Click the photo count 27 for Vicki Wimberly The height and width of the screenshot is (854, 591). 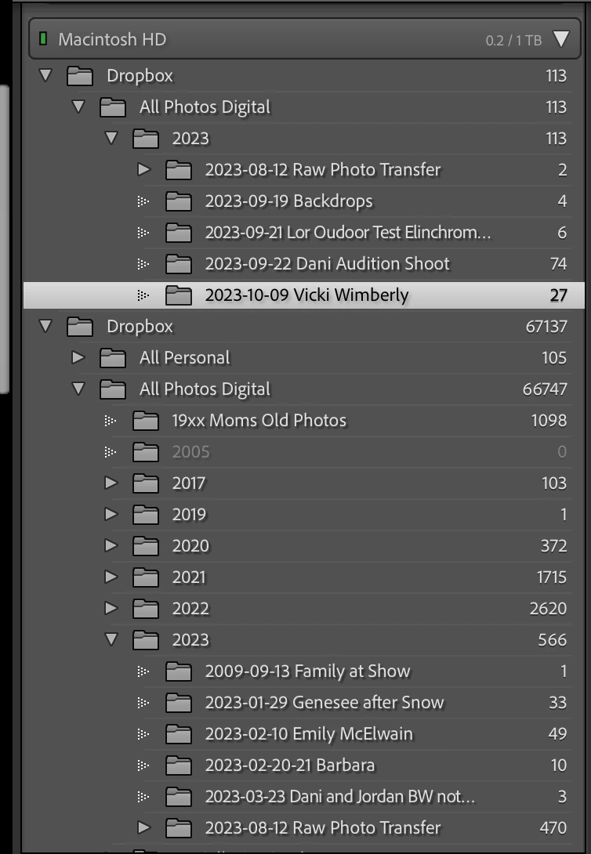(x=558, y=295)
